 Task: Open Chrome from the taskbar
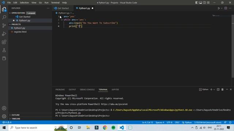pyautogui.click(x=105, y=128)
